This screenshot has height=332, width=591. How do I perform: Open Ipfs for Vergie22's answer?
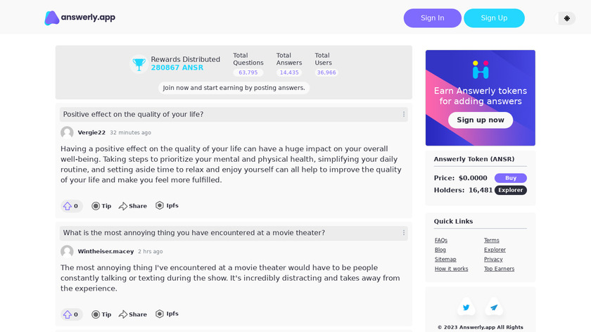point(167,205)
